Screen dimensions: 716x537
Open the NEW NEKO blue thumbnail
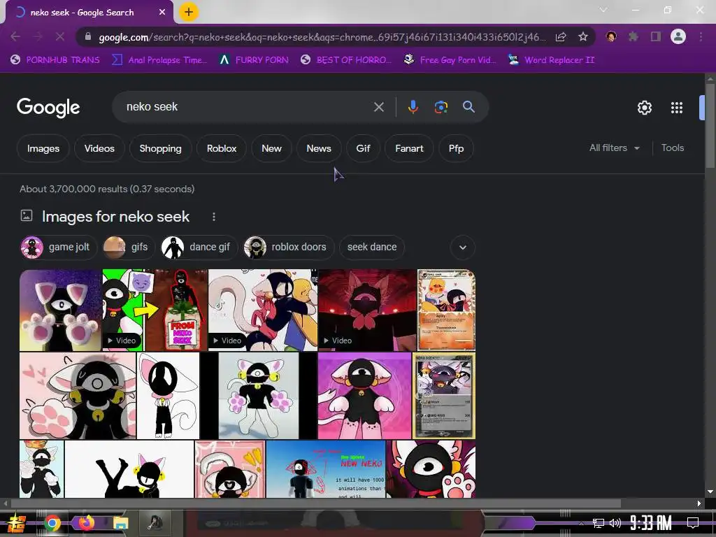[x=326, y=469]
